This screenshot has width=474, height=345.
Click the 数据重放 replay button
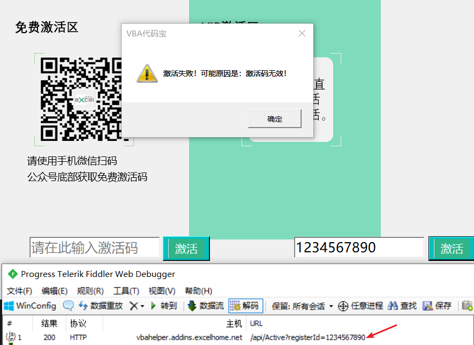tap(101, 306)
